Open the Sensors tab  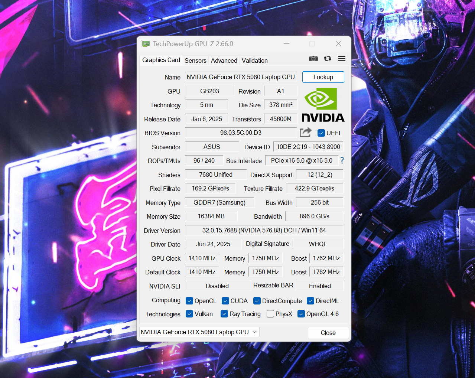coord(195,61)
